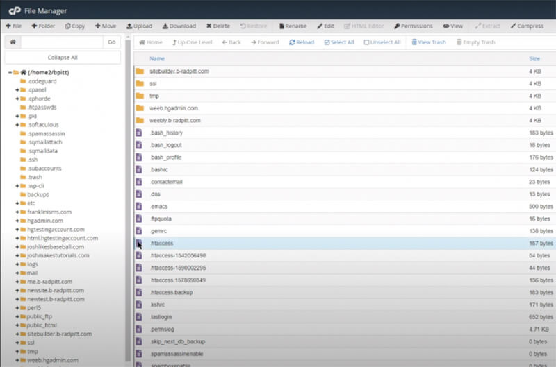Sort files by Size column header
Screen dimensions: 556x367
(x=534, y=59)
